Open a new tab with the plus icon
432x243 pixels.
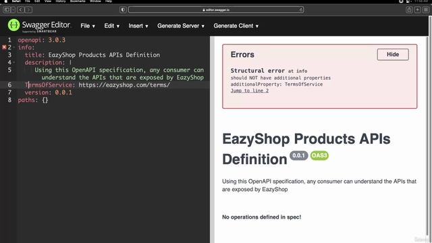[418, 10]
